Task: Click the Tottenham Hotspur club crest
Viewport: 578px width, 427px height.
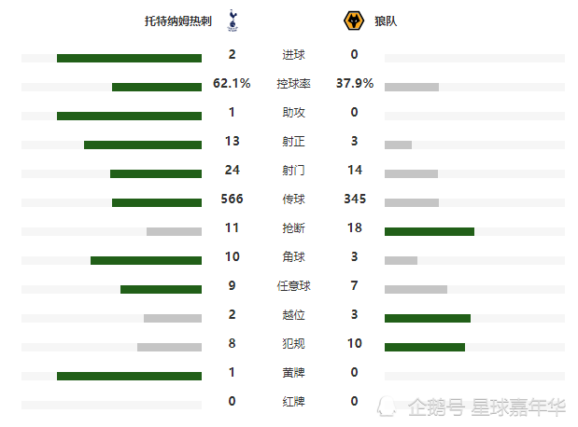Action: [x=233, y=21]
